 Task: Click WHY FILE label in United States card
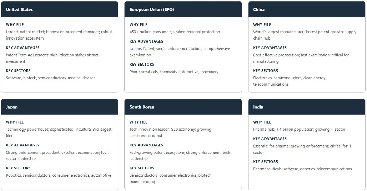point(15,25)
